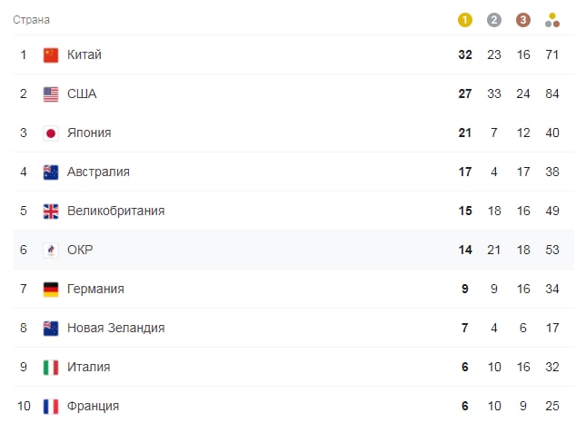Click the Страна column header
586x423 pixels.
coord(32,20)
